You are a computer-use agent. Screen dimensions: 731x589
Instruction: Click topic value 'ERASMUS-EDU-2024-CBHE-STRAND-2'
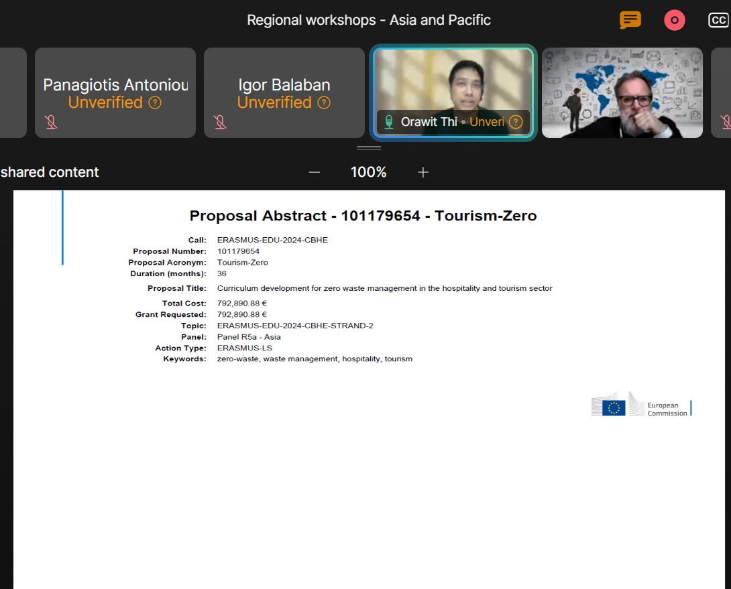tap(295, 326)
